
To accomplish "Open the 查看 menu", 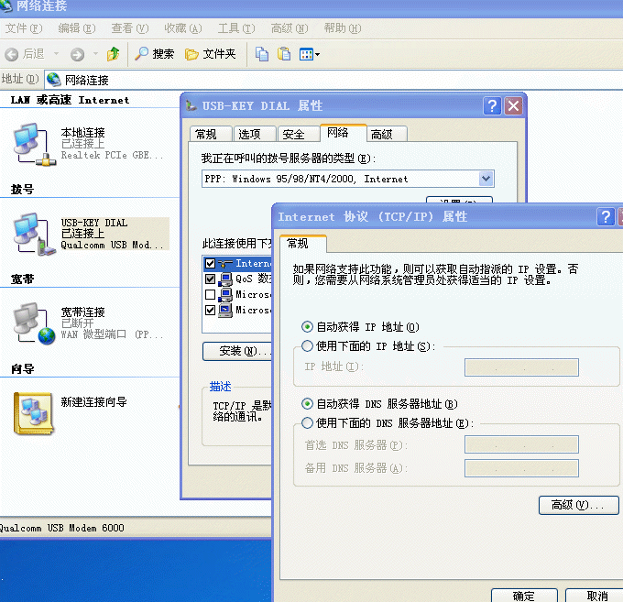I will click(x=130, y=28).
